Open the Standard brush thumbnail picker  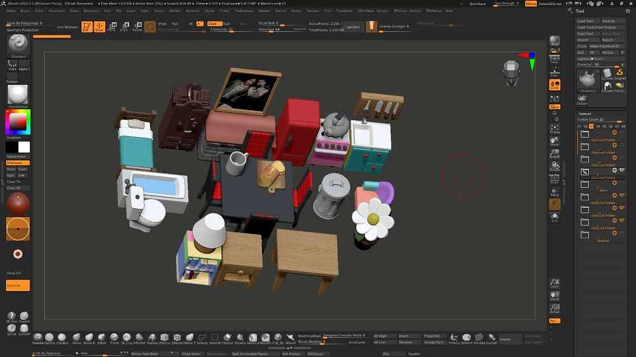point(18,44)
